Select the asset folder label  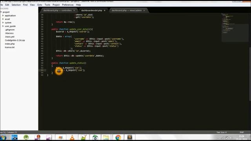pyautogui.click(x=7, y=19)
